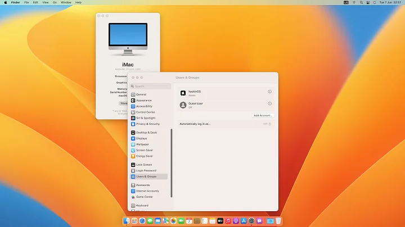Open Photos from the Dock
The width and height of the screenshot is (405, 227).
click(x=173, y=221)
